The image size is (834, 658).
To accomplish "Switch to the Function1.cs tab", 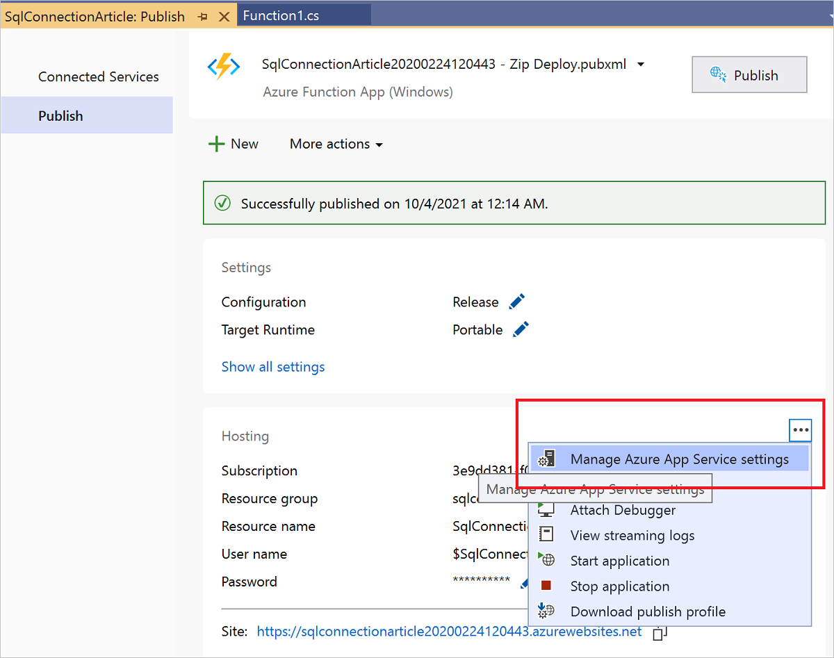I will (281, 15).
